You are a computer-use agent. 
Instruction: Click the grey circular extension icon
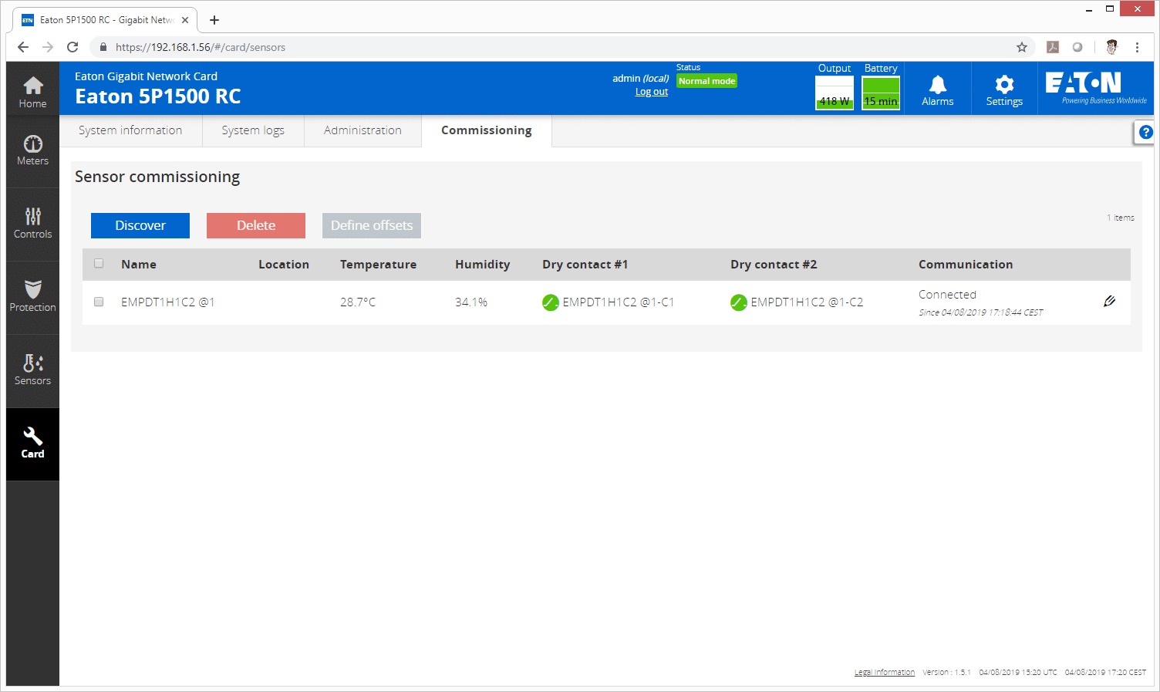(1077, 47)
